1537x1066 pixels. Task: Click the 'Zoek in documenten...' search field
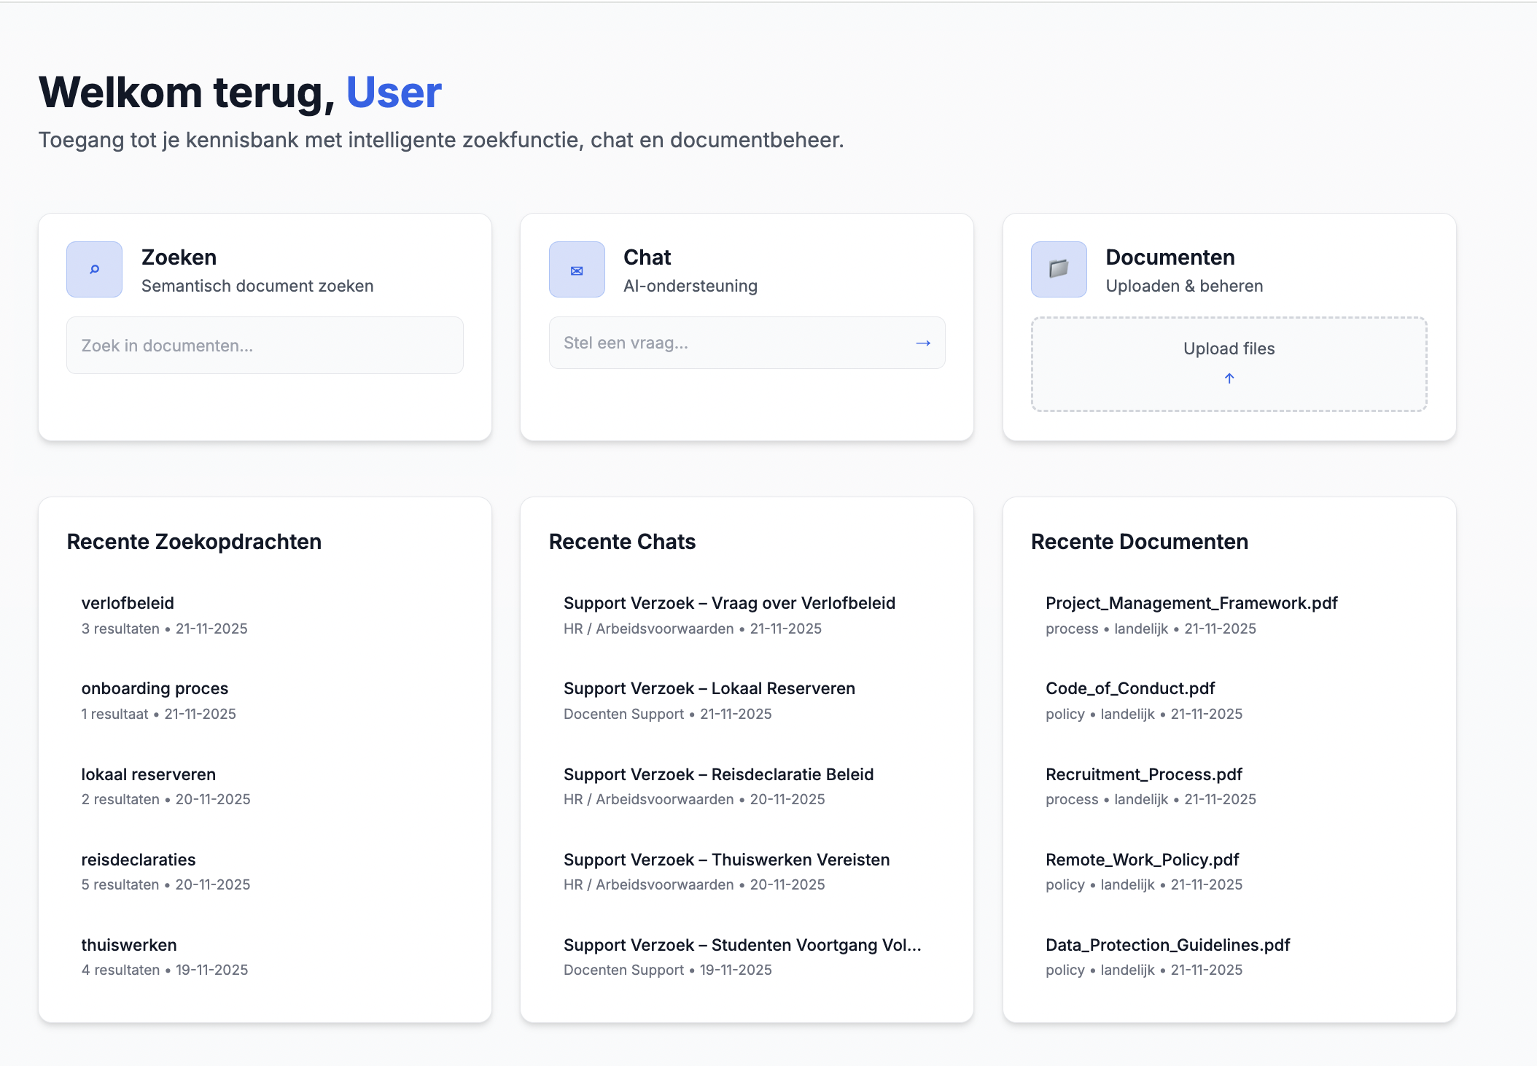click(264, 345)
